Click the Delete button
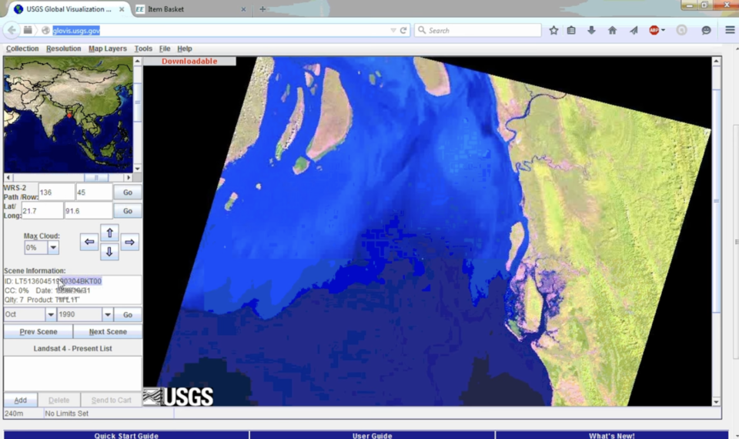 coord(59,400)
